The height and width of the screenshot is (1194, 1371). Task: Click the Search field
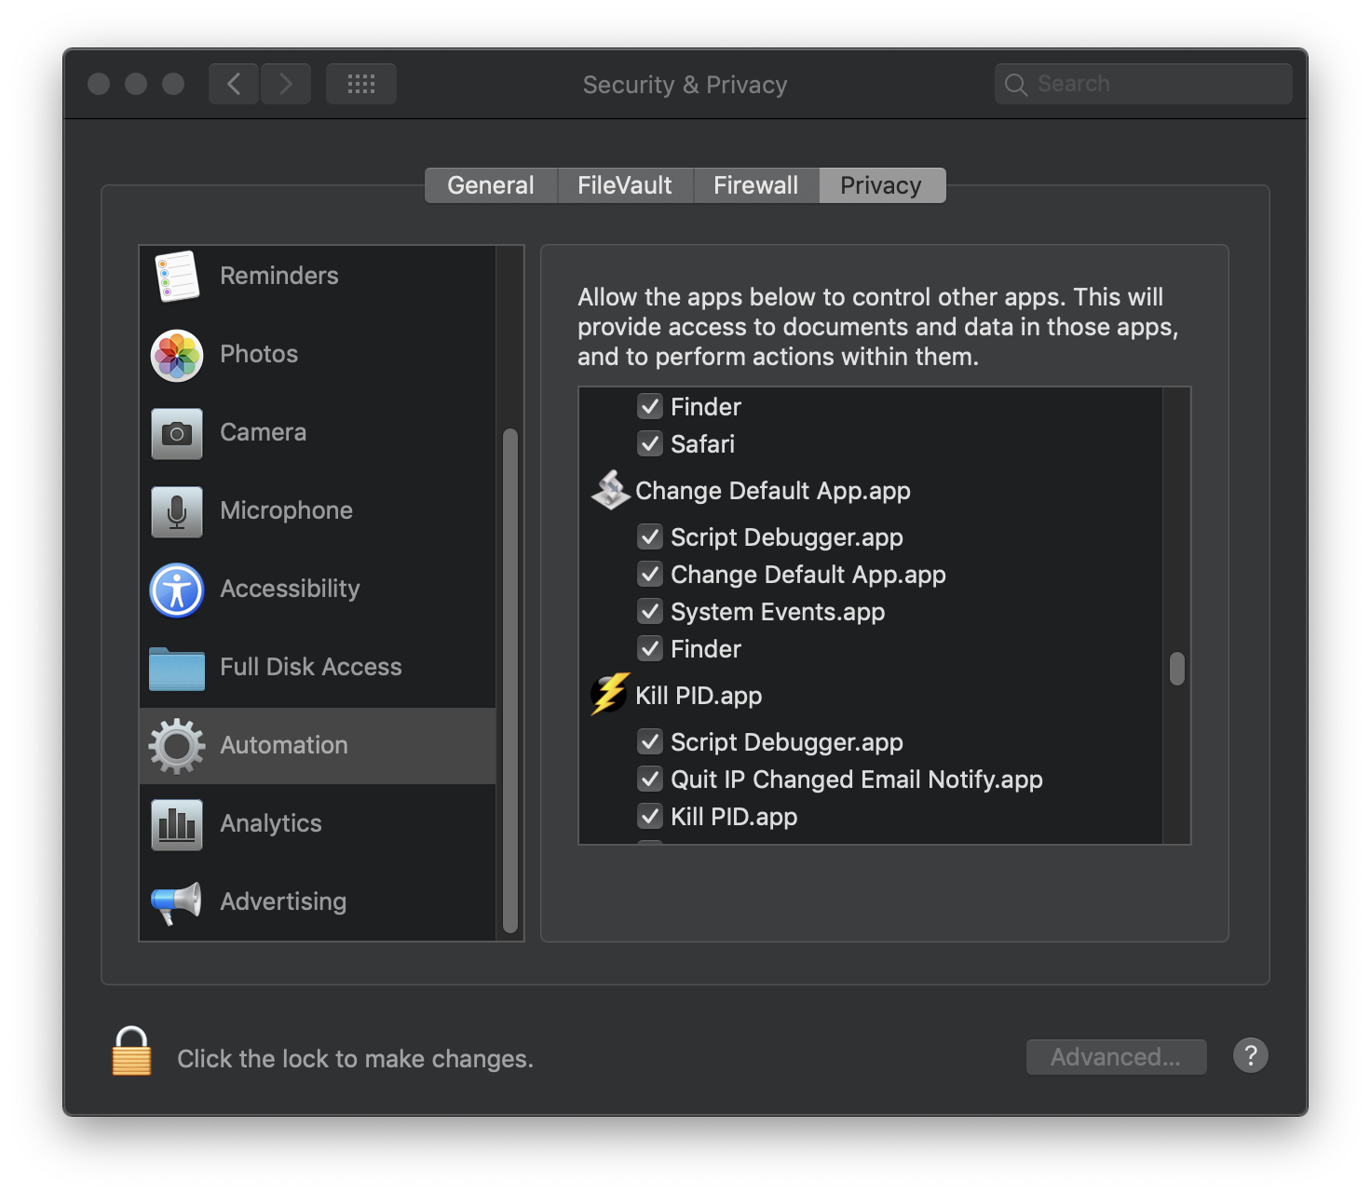[1144, 84]
